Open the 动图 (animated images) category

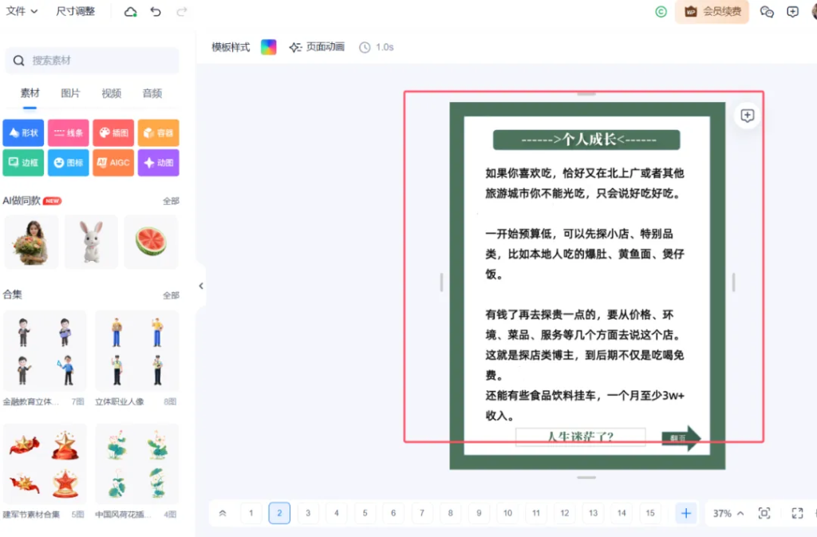coord(158,163)
